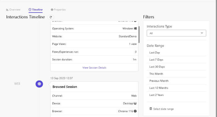This screenshot has height=117, width=217.
Task: Click the Timeline tab clock icon
Action: (x=30, y=10)
